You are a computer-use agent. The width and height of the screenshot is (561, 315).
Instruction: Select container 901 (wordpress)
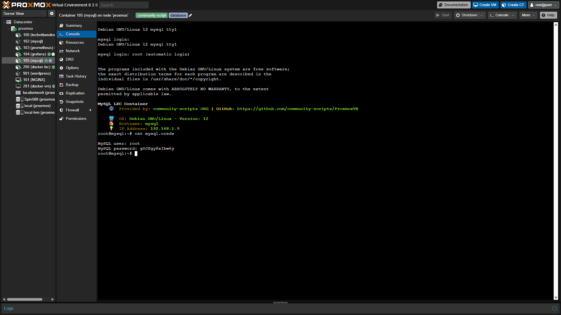[x=33, y=73]
